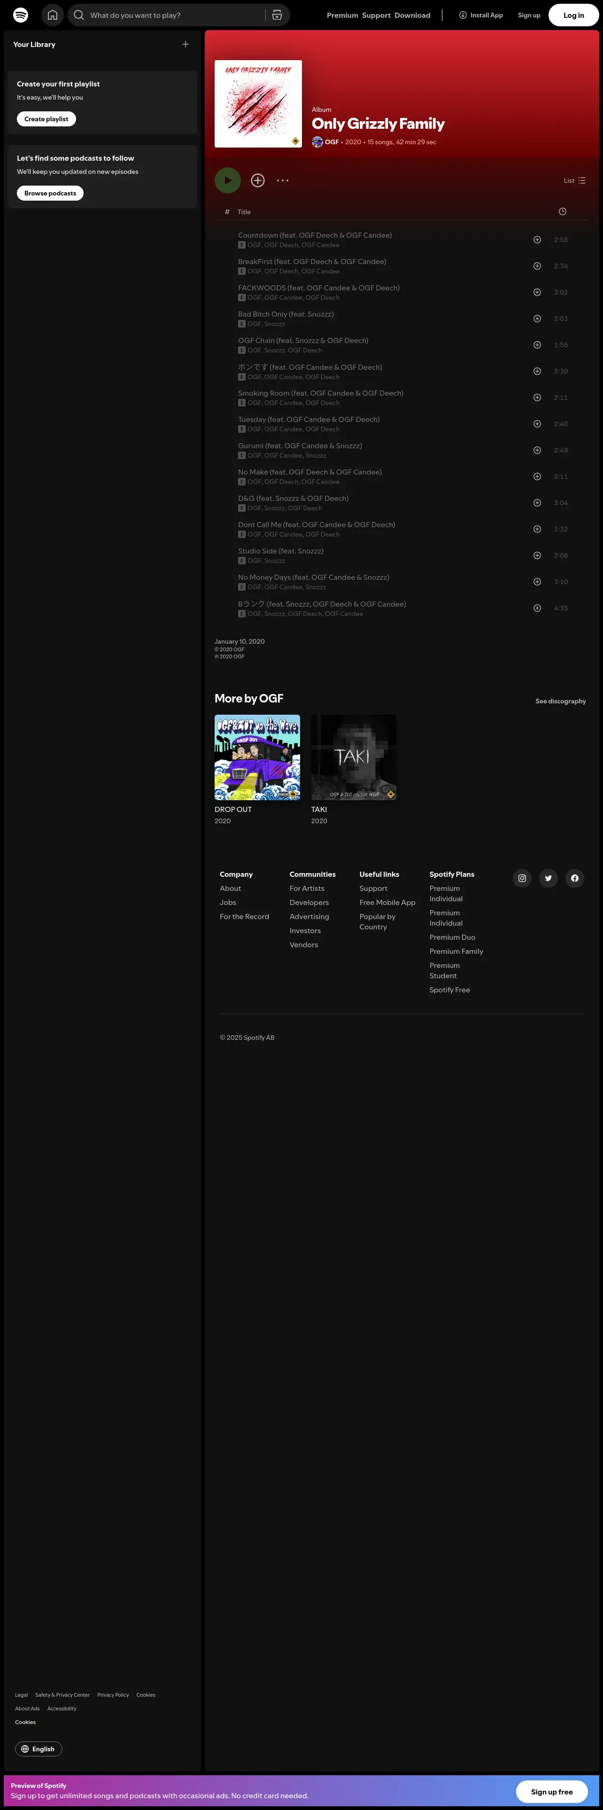Open Spotify's Instagram page
The image size is (603, 1810).
pos(522,878)
